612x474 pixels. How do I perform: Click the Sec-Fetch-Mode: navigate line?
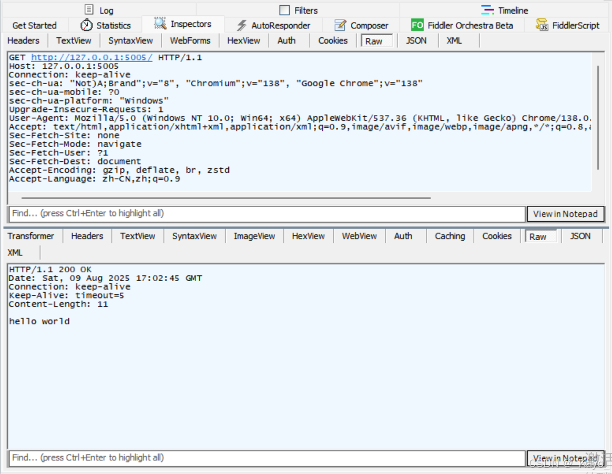(x=75, y=145)
